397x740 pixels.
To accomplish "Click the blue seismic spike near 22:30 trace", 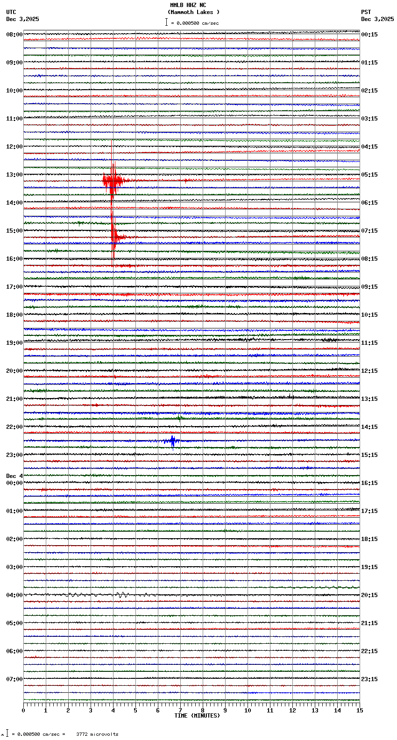I will [x=172, y=441].
